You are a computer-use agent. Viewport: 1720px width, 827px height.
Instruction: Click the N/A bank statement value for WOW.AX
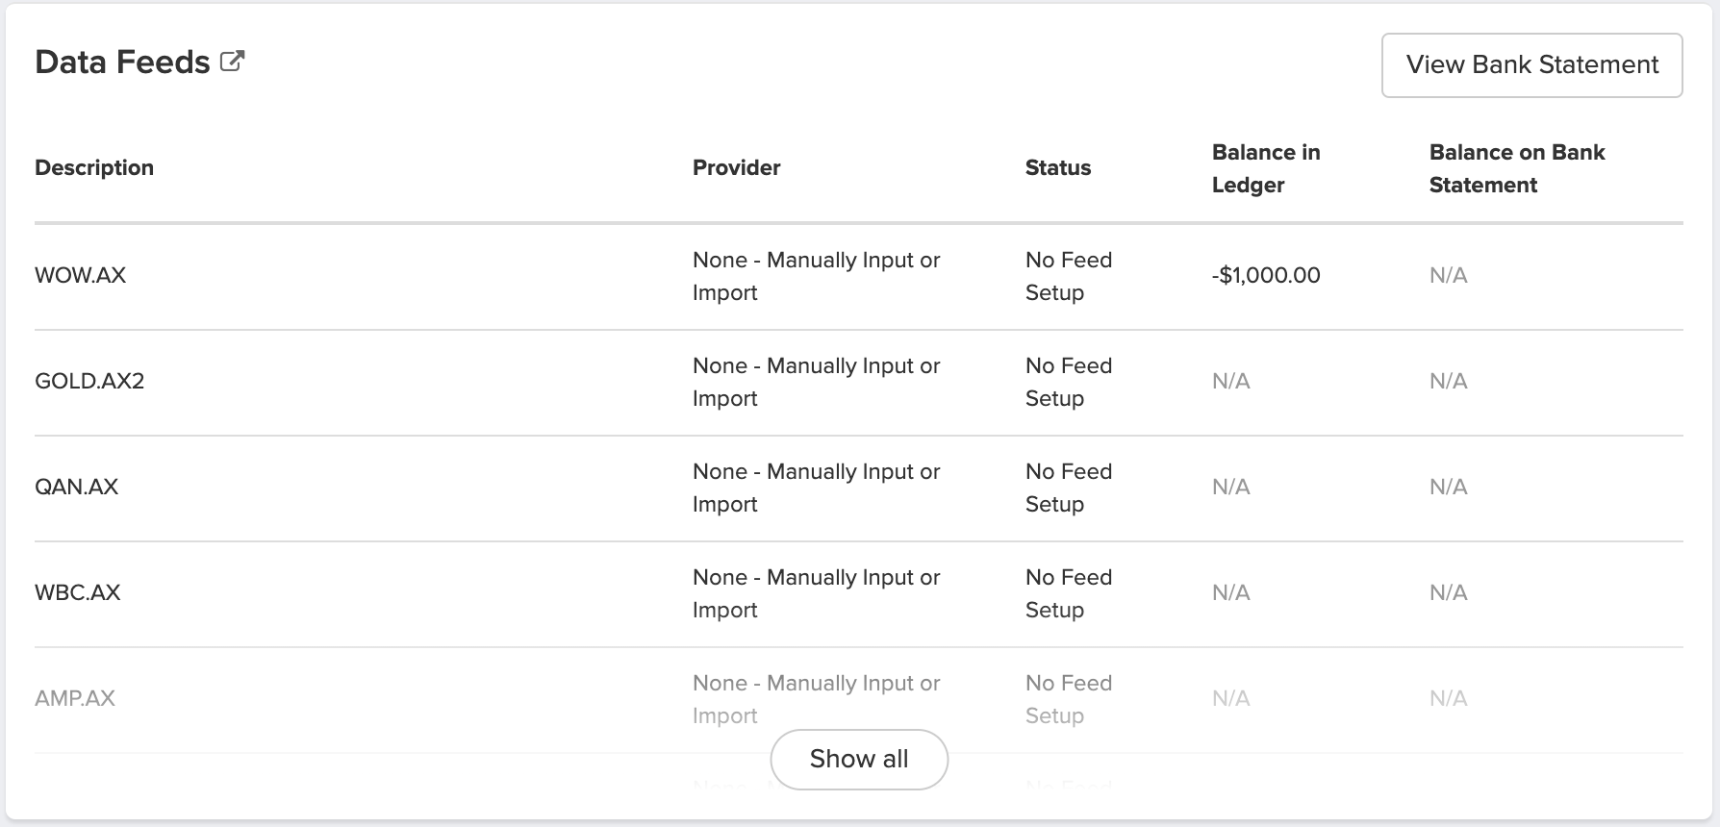point(1447,275)
